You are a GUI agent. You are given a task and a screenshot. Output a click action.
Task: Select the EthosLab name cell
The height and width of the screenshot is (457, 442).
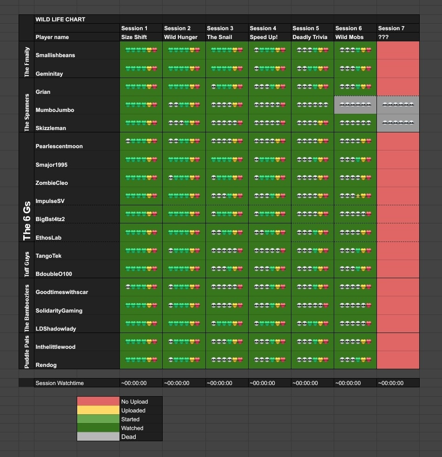77,233
